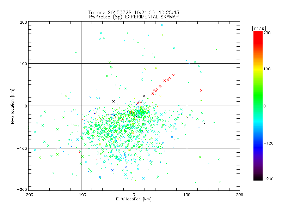The image size is (282, 212).
Task: Click the y-axis tick label '200'
Action: coord(23,22)
